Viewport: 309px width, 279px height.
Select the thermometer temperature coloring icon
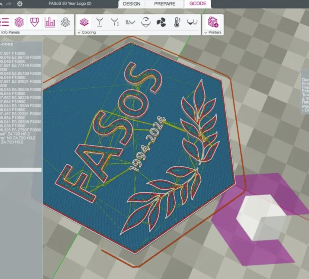point(177,22)
